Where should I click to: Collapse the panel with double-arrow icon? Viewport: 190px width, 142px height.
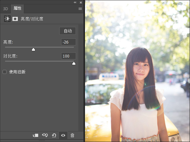[x=75, y=3]
